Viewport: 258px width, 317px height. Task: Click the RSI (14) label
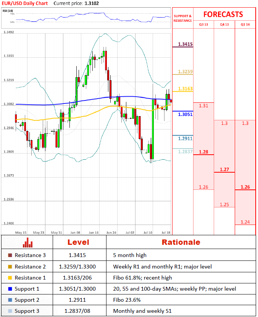click(8, 11)
